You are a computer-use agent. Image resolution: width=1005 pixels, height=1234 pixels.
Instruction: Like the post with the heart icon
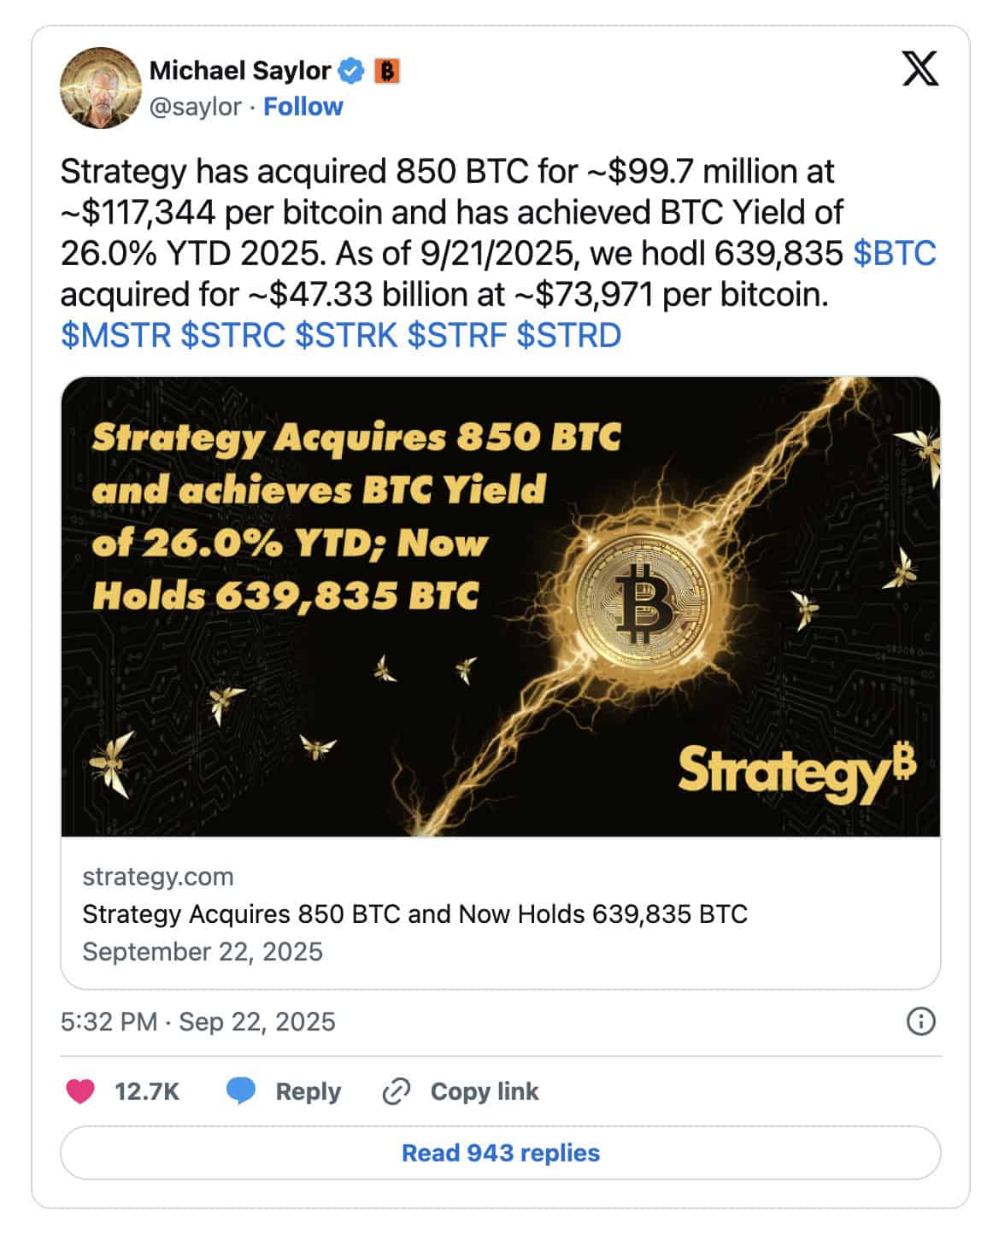80,1091
